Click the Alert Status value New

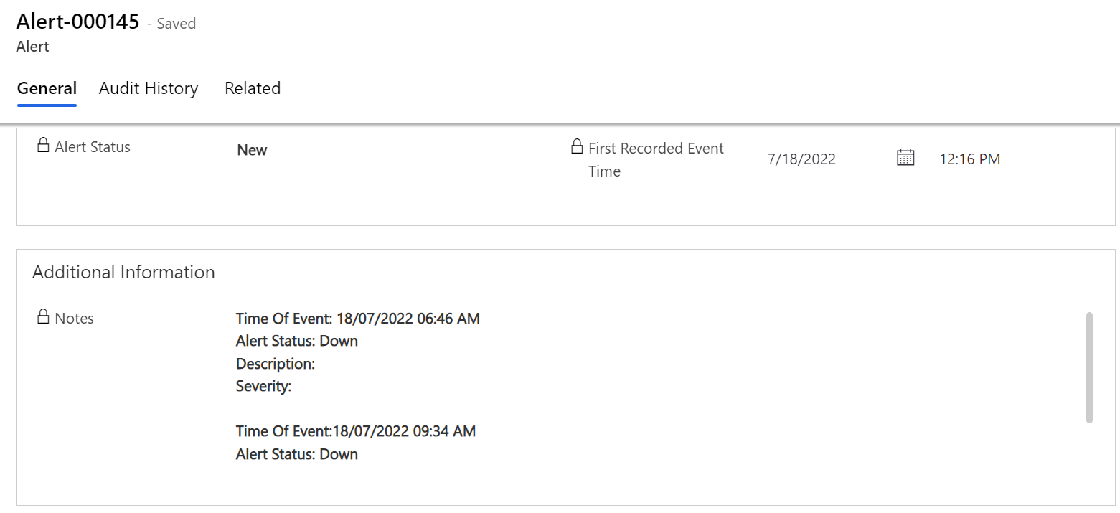tap(252, 150)
